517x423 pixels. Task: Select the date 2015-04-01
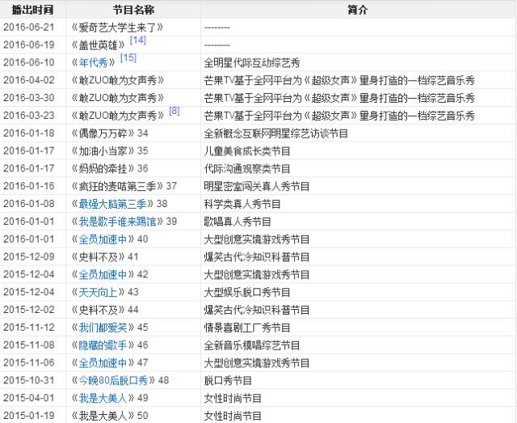click(x=29, y=398)
